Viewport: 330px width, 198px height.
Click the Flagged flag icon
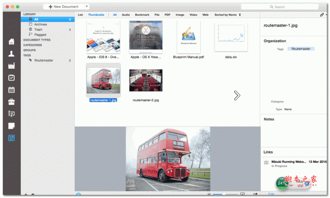(x=30, y=34)
